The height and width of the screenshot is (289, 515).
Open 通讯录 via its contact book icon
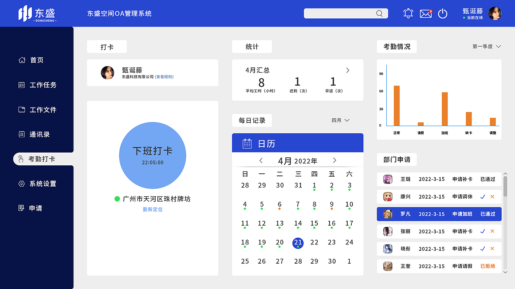point(21,134)
